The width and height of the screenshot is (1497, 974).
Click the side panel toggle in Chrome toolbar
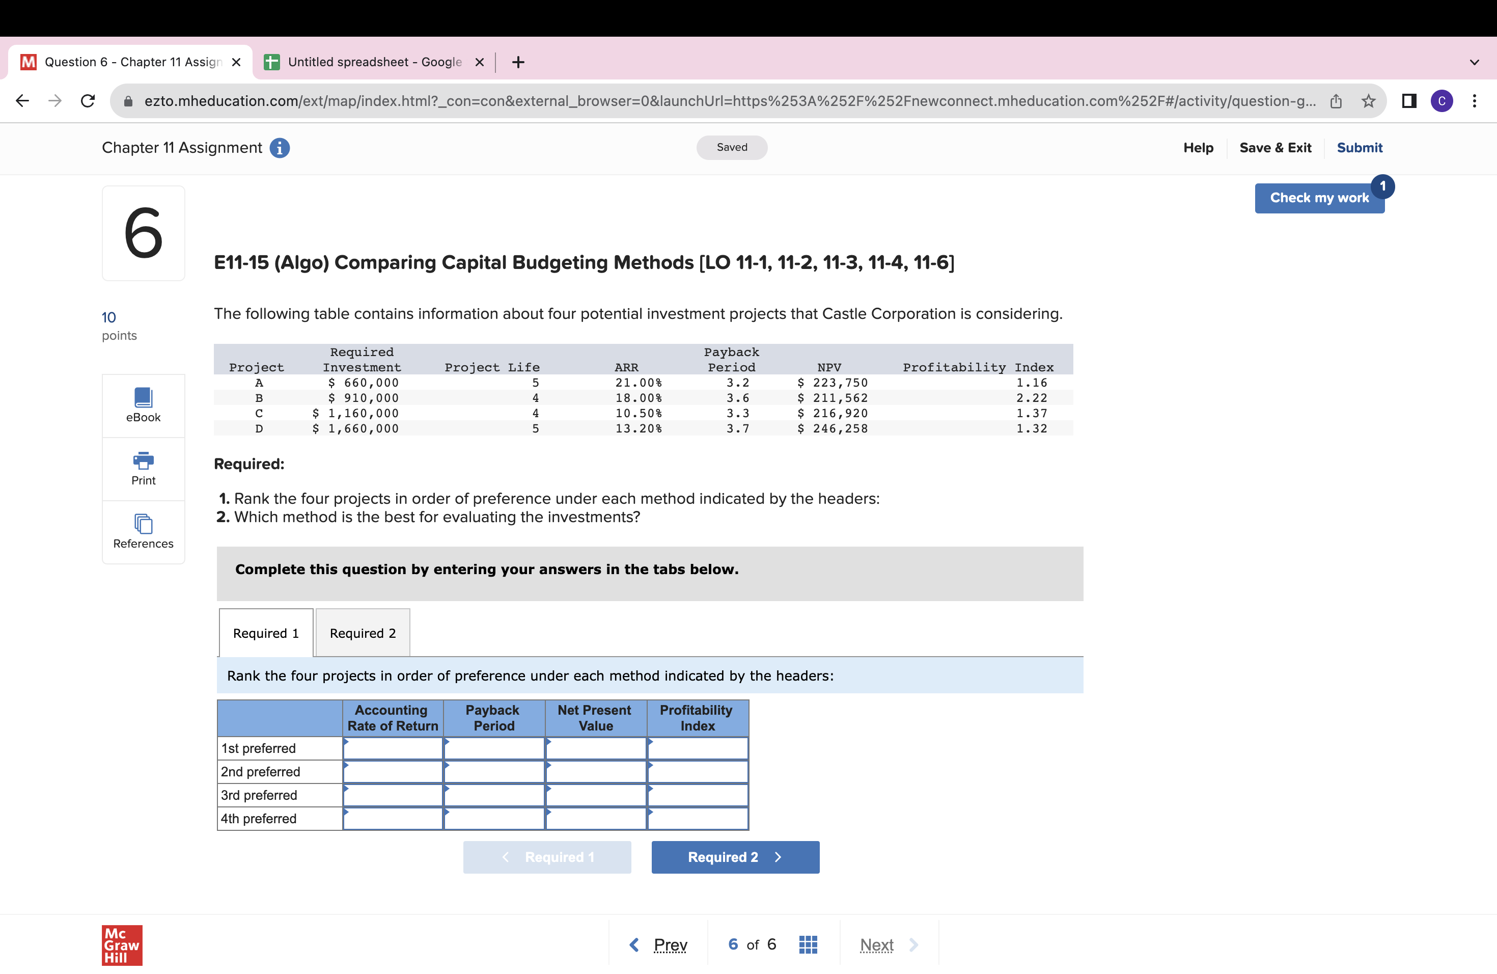(x=1409, y=101)
